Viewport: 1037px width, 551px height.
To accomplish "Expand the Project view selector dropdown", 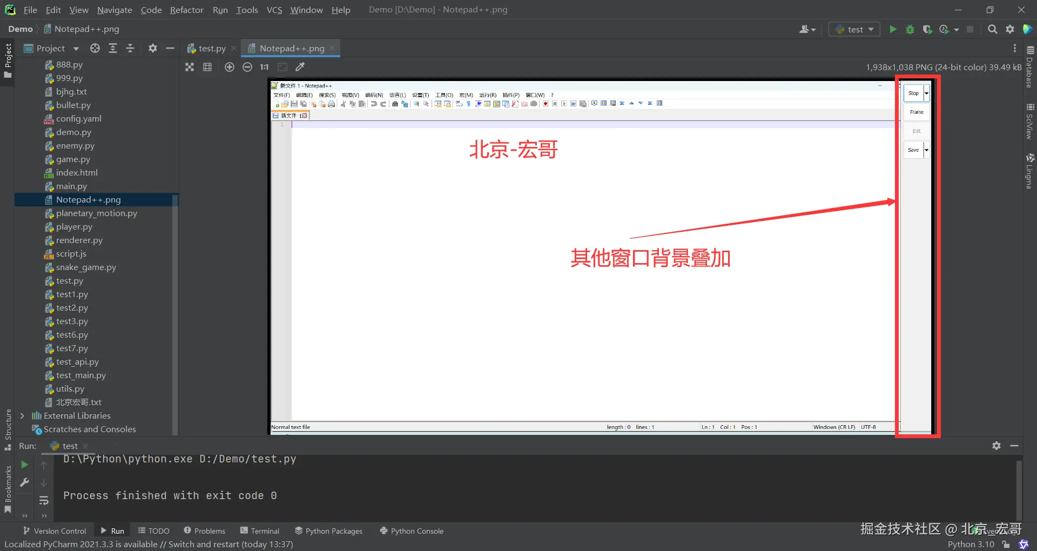I will tap(76, 49).
